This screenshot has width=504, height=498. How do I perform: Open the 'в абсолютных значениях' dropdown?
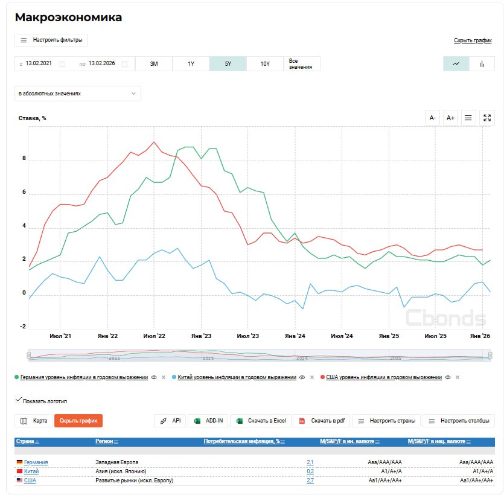[78, 94]
